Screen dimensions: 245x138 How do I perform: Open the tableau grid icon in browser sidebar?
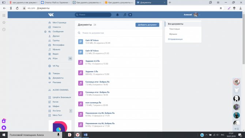4,15
